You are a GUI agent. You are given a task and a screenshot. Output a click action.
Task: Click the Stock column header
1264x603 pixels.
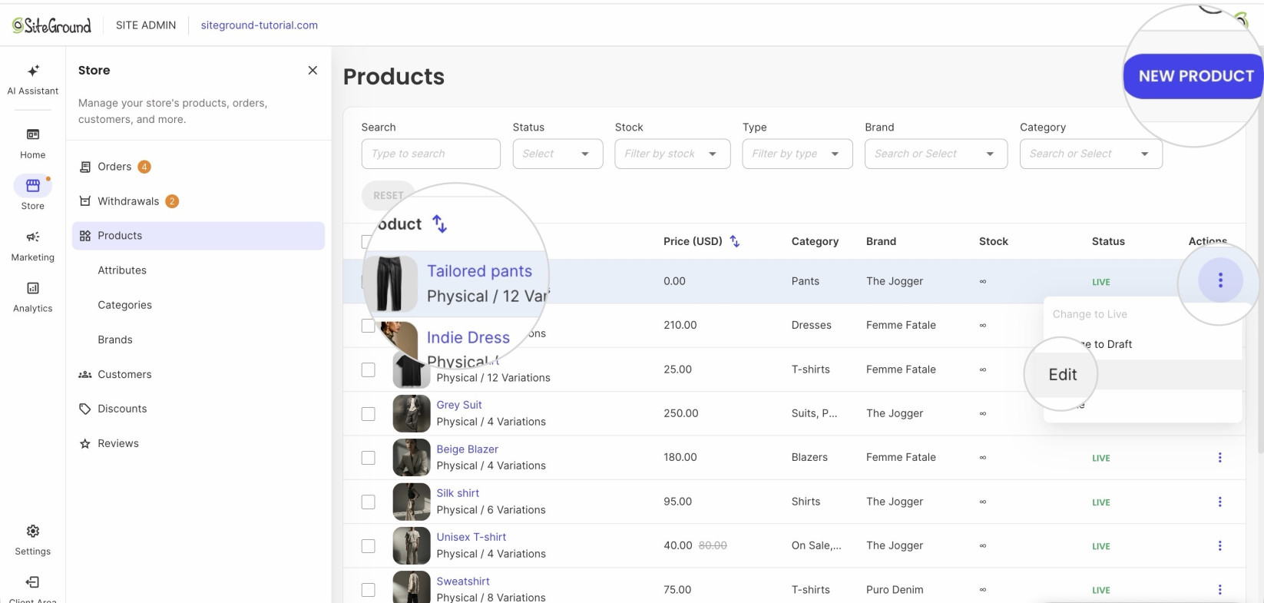point(994,241)
